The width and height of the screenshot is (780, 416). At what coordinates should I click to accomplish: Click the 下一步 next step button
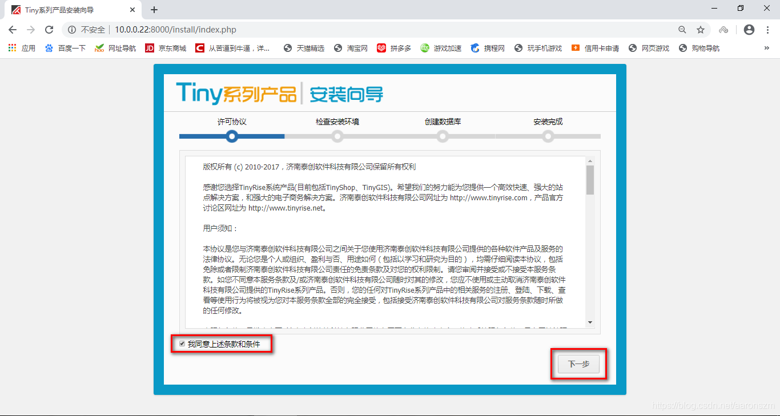(578, 364)
